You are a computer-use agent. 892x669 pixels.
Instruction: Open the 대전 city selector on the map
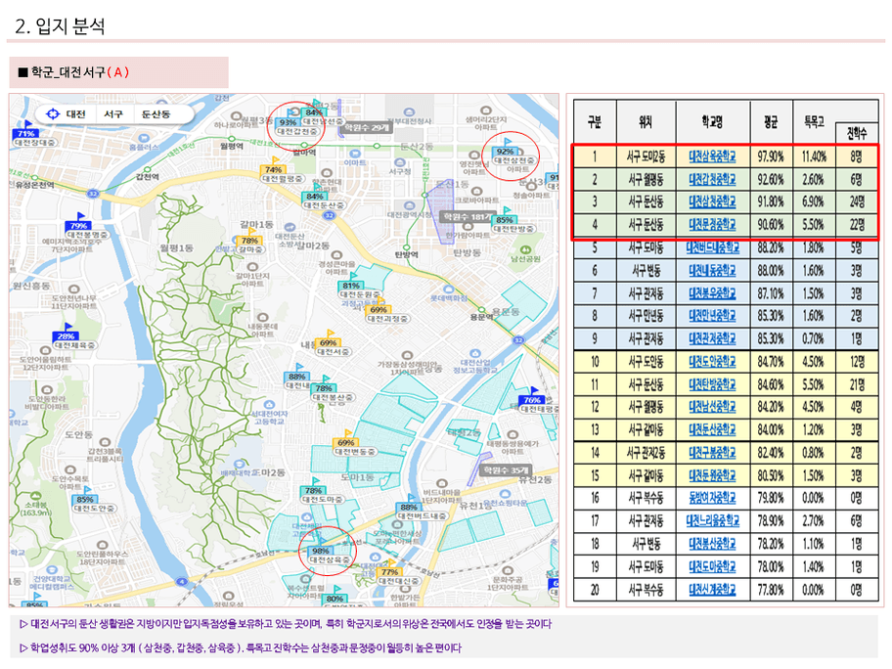[76, 113]
